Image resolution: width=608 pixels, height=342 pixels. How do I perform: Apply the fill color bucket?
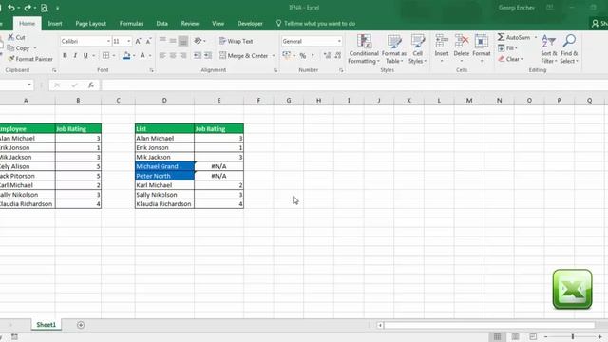[126, 55]
